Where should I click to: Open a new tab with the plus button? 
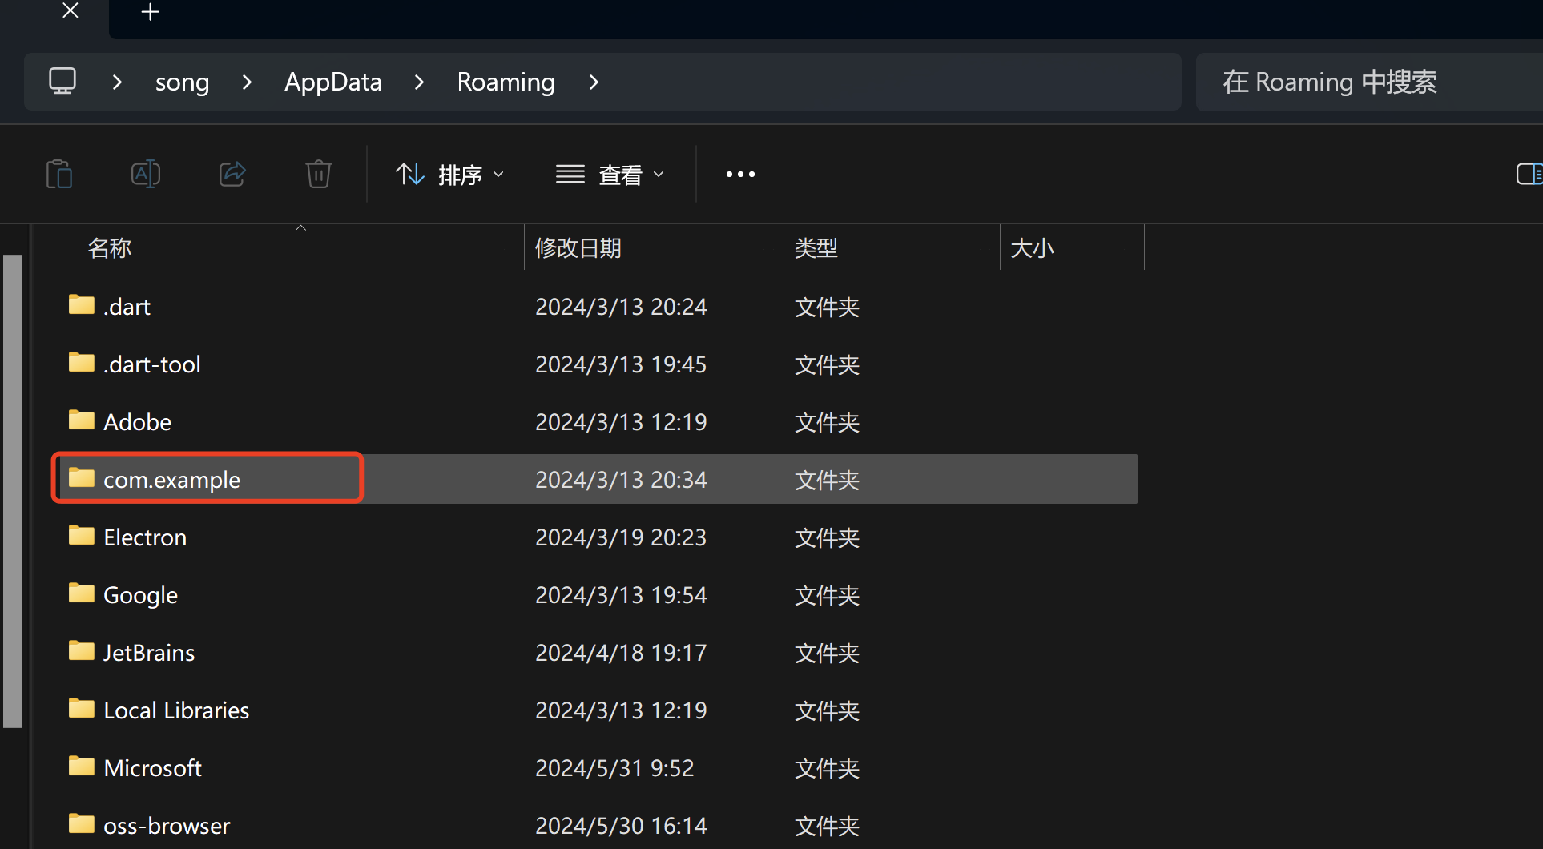(149, 12)
